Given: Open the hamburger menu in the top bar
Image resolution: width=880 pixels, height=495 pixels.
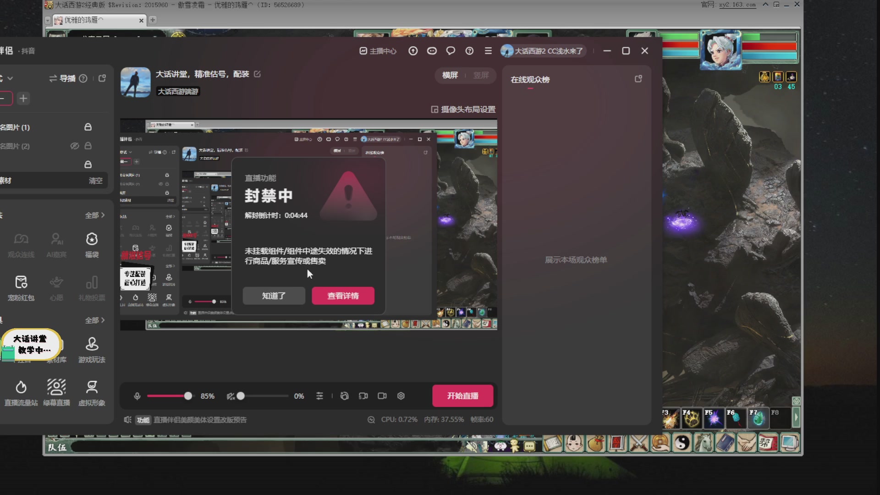Looking at the screenshot, I should [488, 51].
